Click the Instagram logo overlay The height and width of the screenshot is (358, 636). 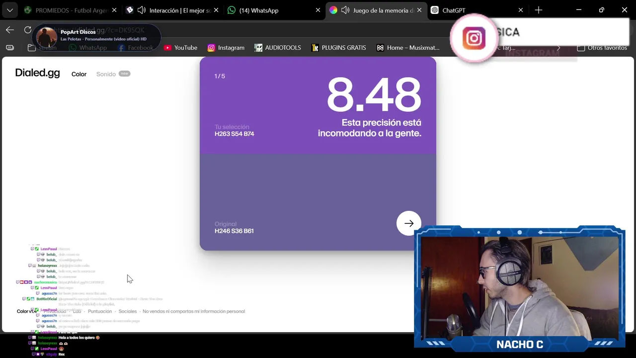pos(474,39)
